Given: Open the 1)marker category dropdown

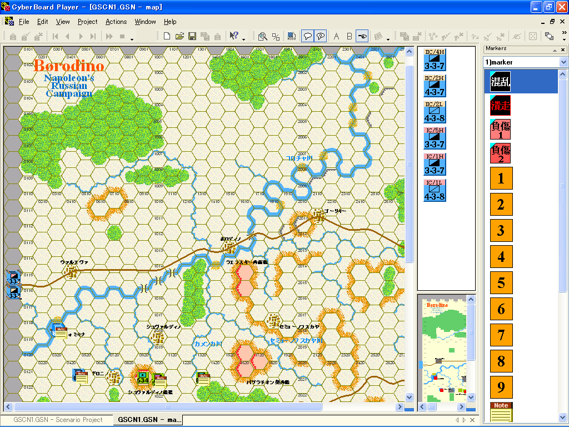Looking at the screenshot, I should pos(563,62).
